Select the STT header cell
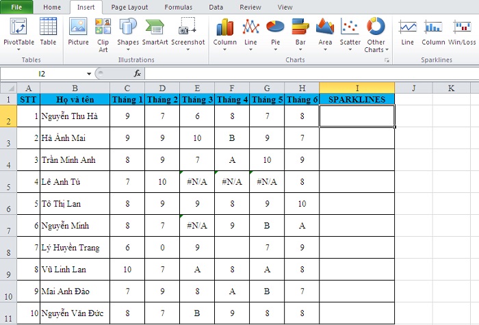The height and width of the screenshot is (325, 479). click(x=29, y=99)
